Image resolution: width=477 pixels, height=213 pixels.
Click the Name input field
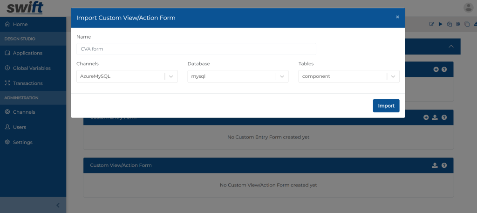(196, 49)
